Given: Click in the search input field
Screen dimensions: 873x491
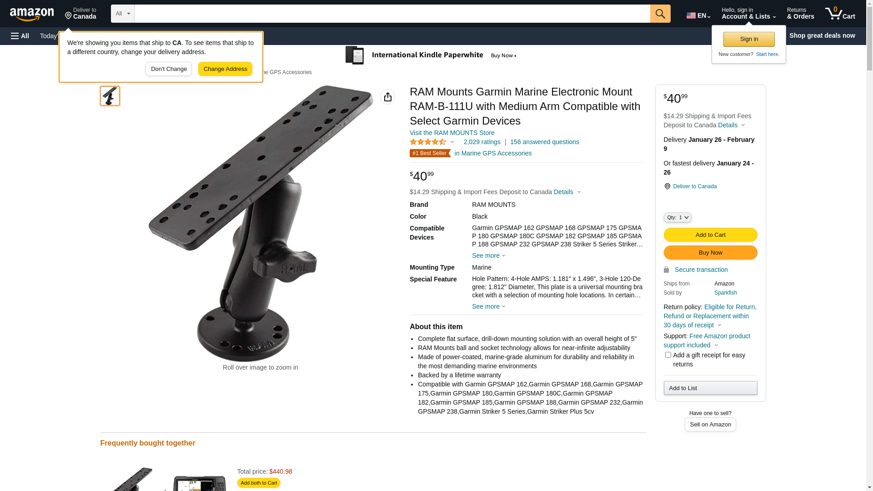Looking at the screenshot, I should point(392,14).
